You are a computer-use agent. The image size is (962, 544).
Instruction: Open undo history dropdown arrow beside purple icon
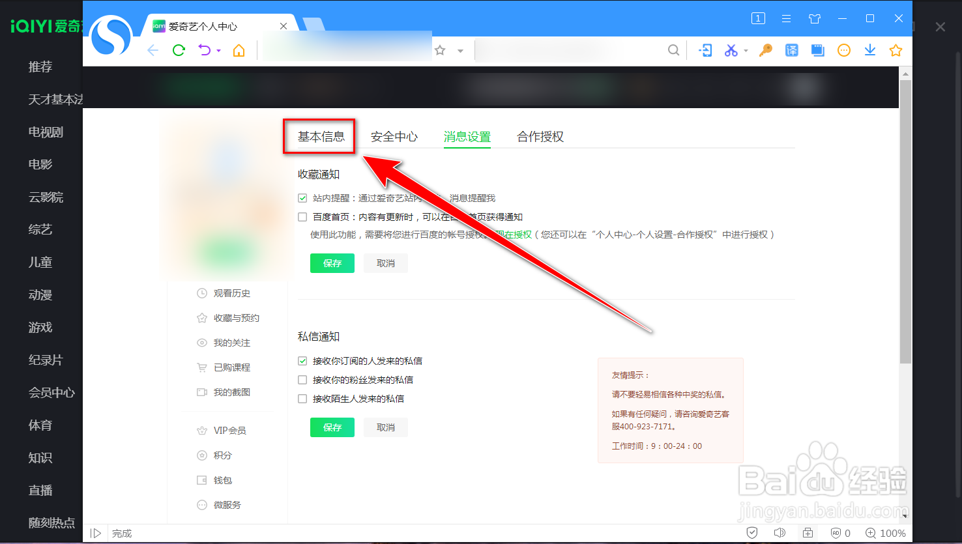click(x=218, y=51)
